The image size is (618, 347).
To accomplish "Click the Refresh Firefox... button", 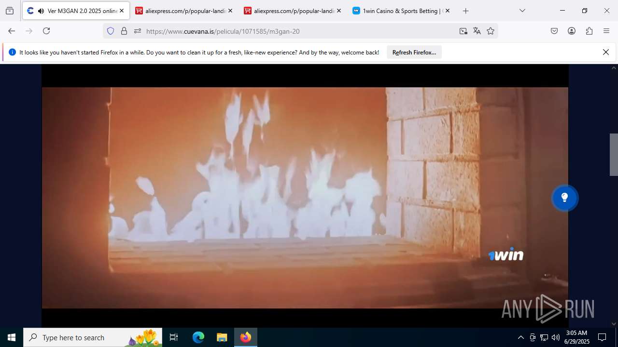I will [x=414, y=52].
